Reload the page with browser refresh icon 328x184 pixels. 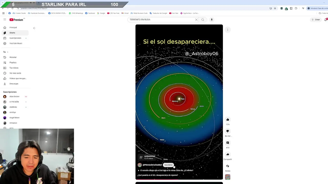[12, 8]
